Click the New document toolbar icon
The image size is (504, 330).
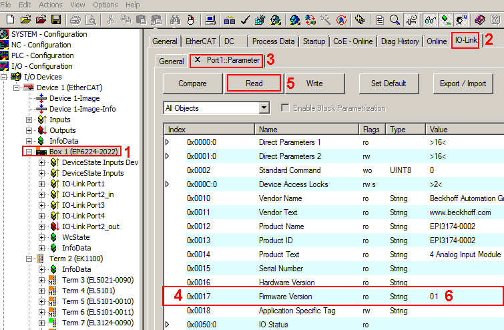click(x=10, y=19)
